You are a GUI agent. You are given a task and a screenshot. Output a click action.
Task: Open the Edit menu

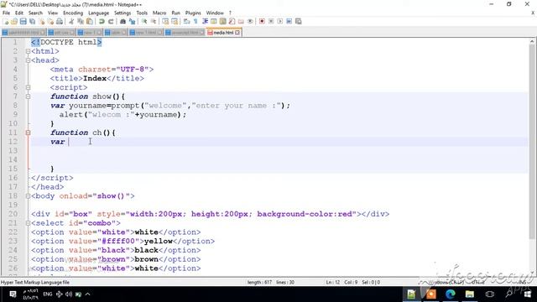(19, 13)
